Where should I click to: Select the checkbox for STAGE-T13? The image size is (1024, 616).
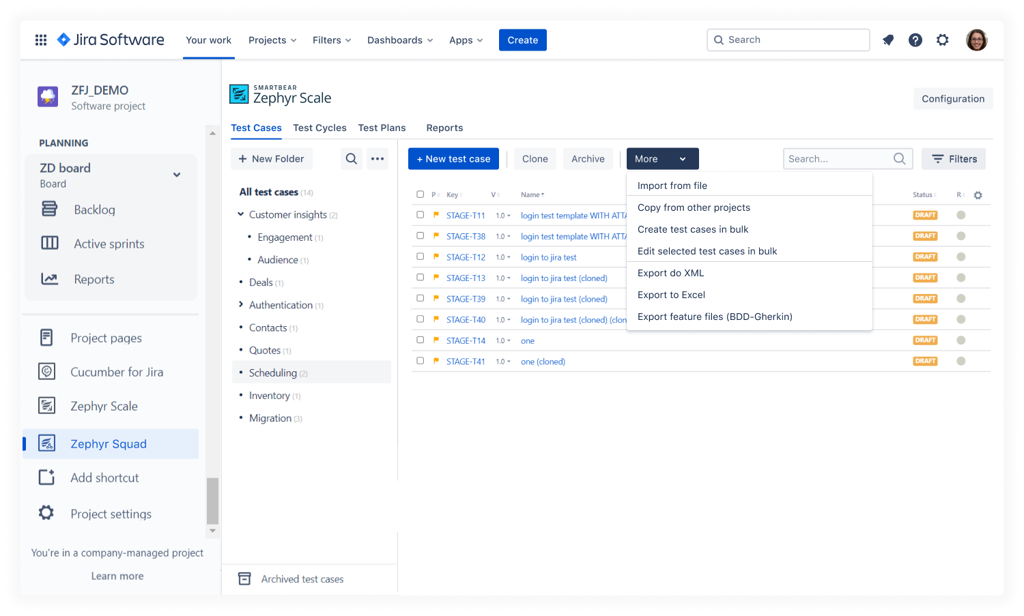(x=421, y=278)
